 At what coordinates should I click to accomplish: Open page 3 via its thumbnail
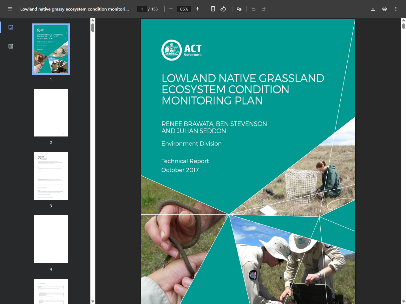coord(51,176)
